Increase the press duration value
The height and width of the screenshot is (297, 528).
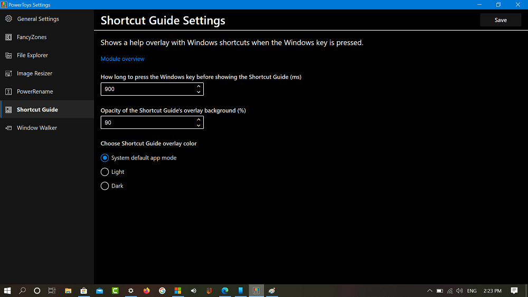point(199,86)
